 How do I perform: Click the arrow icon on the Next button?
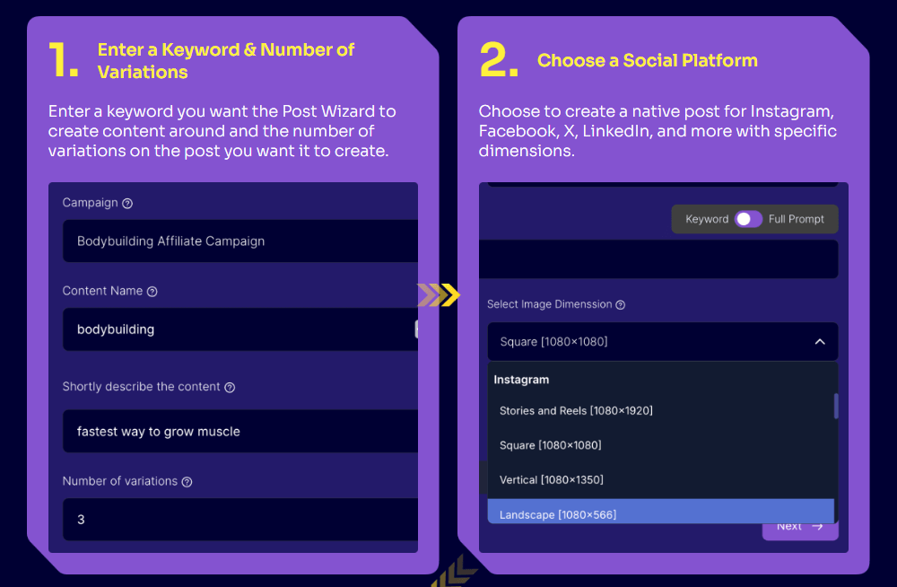tap(817, 526)
